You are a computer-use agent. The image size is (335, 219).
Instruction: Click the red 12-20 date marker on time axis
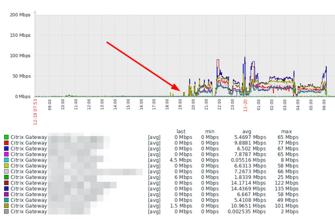click(x=245, y=105)
